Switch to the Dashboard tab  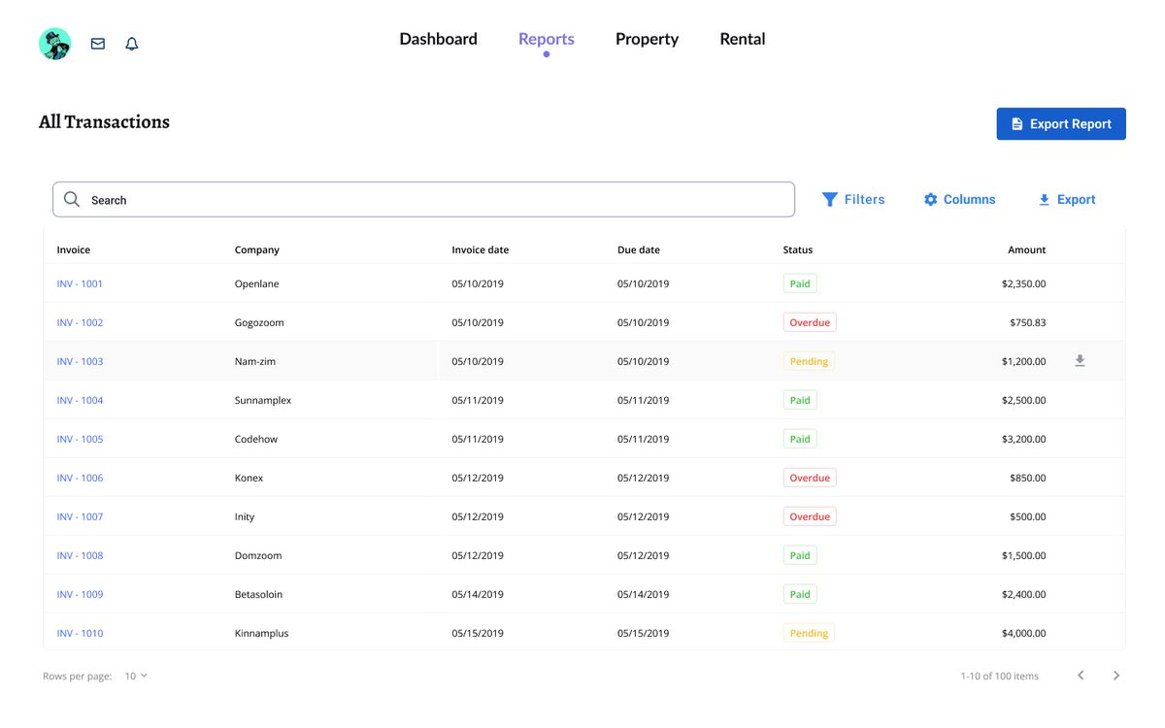(439, 39)
